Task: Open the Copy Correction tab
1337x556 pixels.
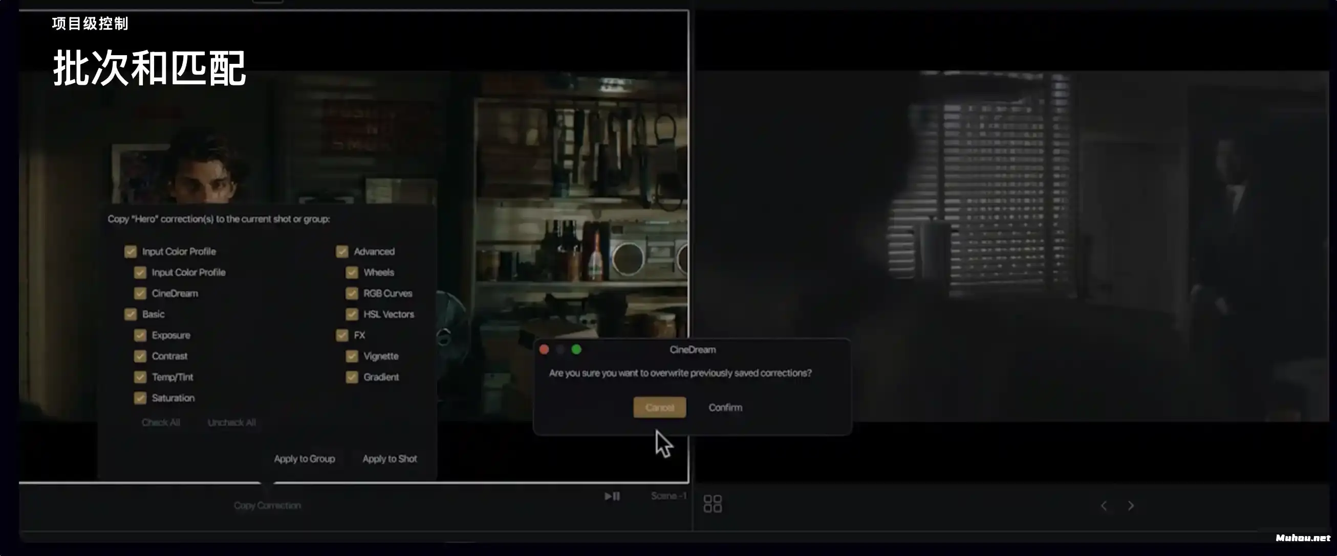Action: click(267, 505)
